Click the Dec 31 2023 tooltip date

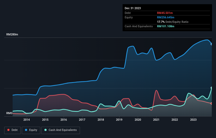click(x=133, y=8)
